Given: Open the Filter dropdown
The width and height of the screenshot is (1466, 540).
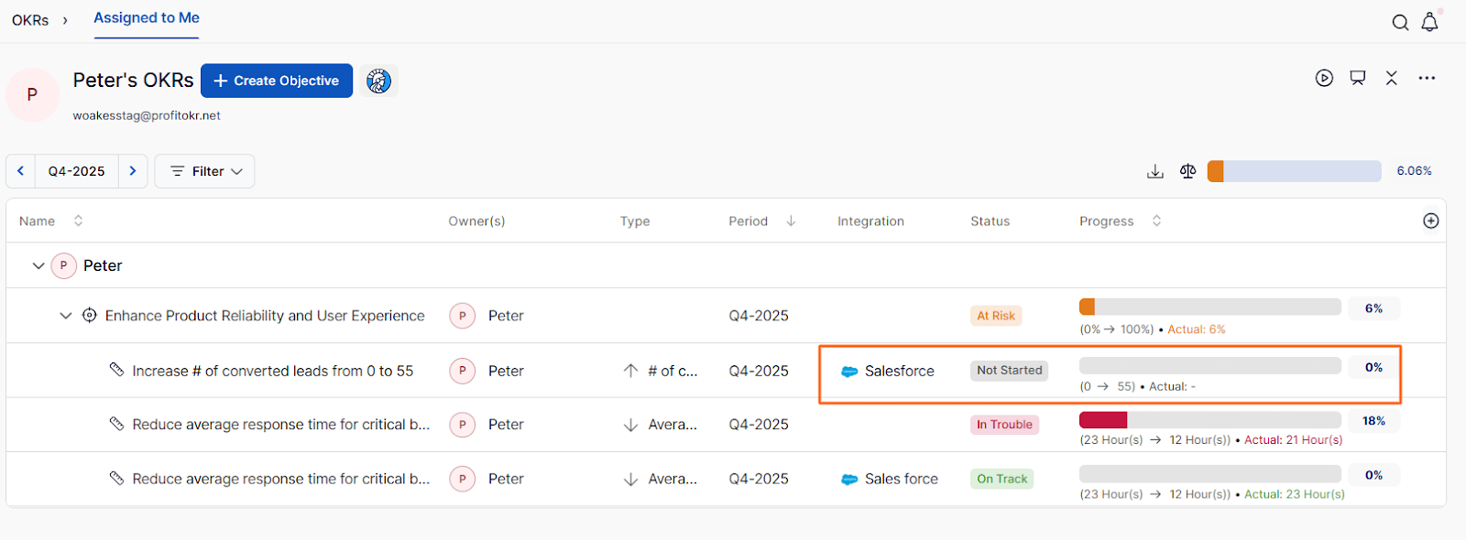Looking at the screenshot, I should tap(205, 171).
